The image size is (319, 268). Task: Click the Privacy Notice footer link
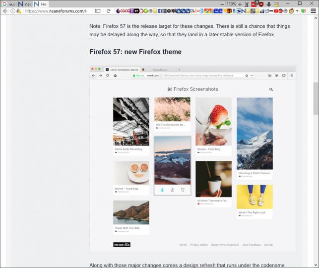point(199,245)
